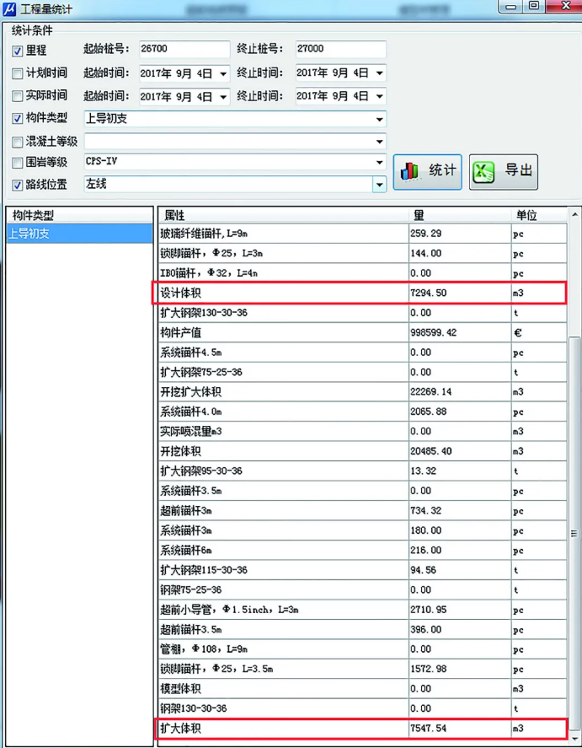Click value 7294.50
Viewport: 582px width, 748px height.
(x=429, y=293)
